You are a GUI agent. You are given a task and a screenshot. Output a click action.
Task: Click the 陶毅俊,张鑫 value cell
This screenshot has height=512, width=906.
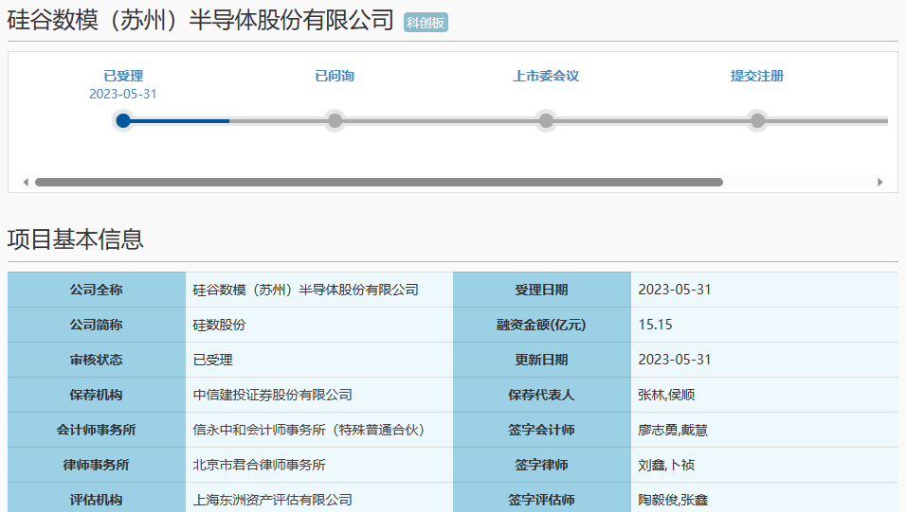[765, 498]
